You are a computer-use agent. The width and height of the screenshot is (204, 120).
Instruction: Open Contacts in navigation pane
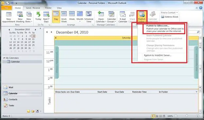(x=22, y=100)
